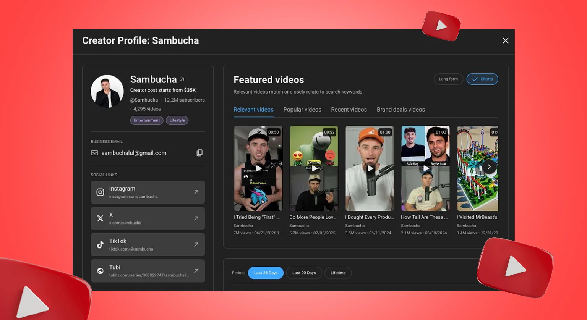Select the Lifetime period

click(x=338, y=273)
